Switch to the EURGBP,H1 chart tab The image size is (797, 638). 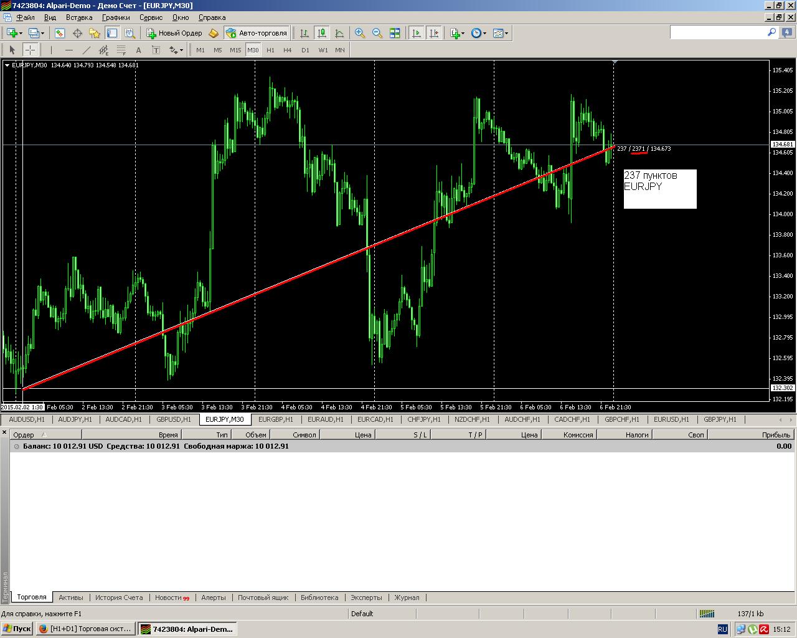276,419
